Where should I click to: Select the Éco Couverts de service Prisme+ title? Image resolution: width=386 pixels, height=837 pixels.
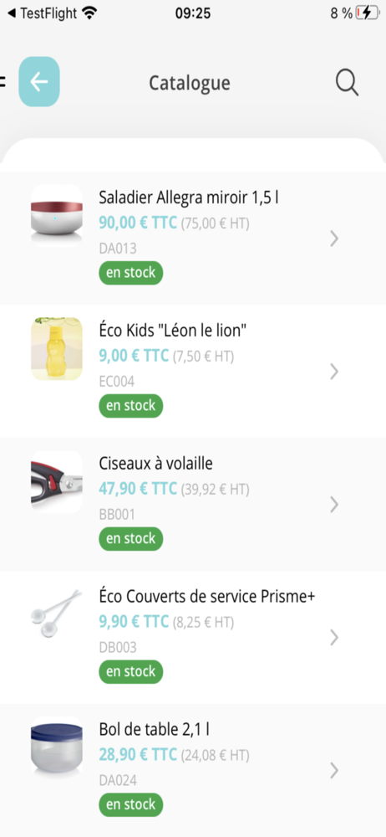pyautogui.click(x=207, y=597)
